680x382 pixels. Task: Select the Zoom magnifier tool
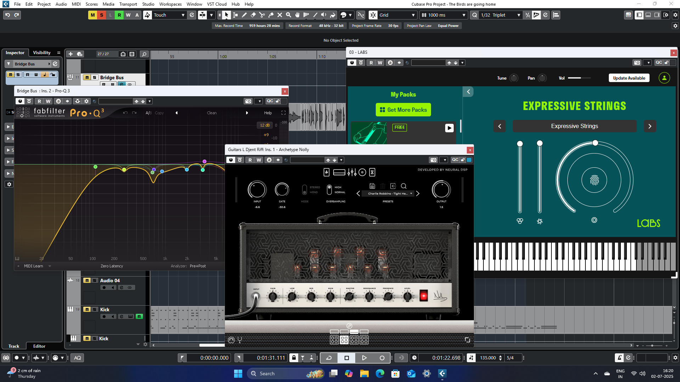[x=289, y=15]
